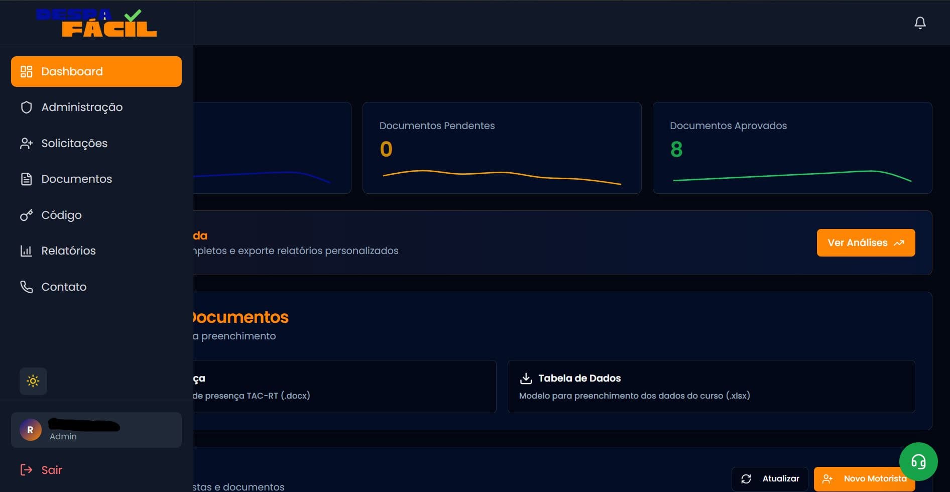Click the Contato phone icon
This screenshot has width=950, height=492.
26,287
